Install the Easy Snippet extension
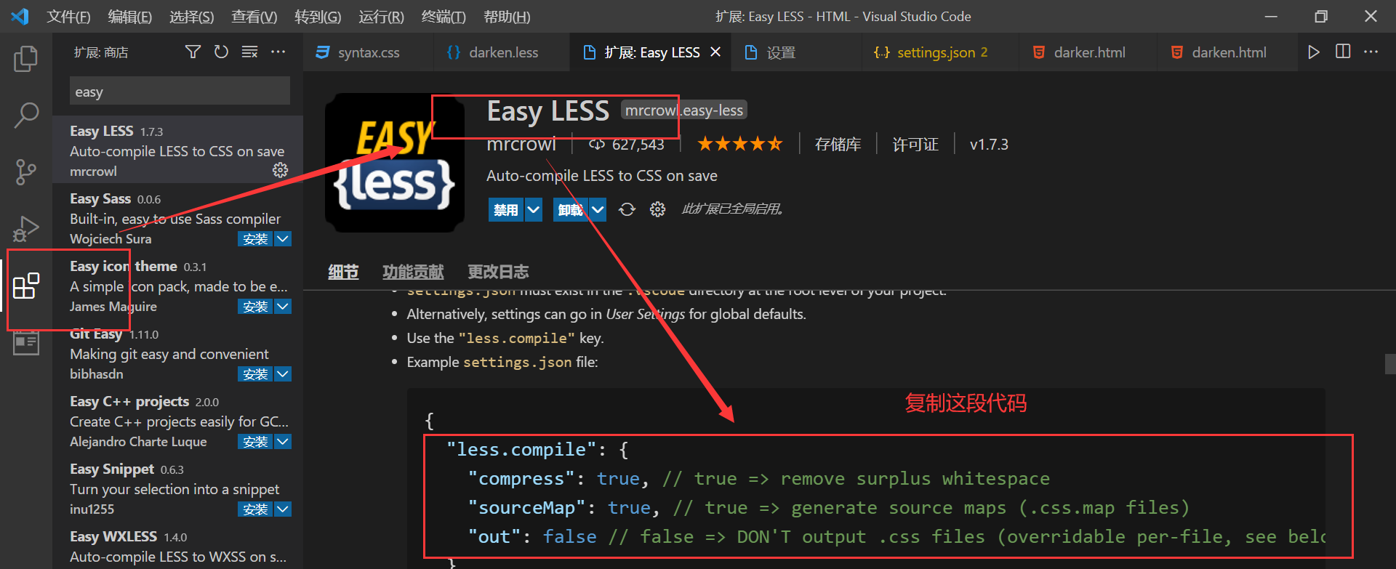The height and width of the screenshot is (569, 1396). pyautogui.click(x=255, y=509)
